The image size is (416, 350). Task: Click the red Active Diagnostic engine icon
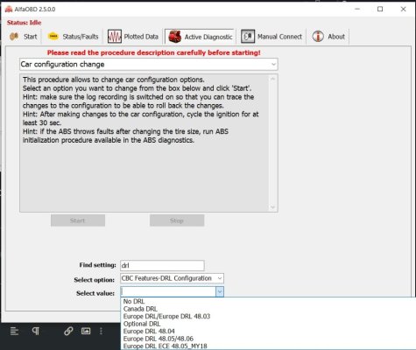(175, 37)
